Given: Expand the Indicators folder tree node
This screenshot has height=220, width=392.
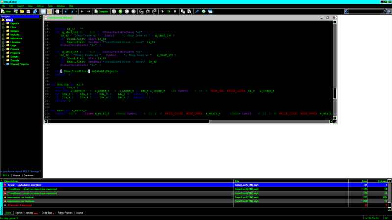Looking at the screenshot, I should click(x=3, y=38).
